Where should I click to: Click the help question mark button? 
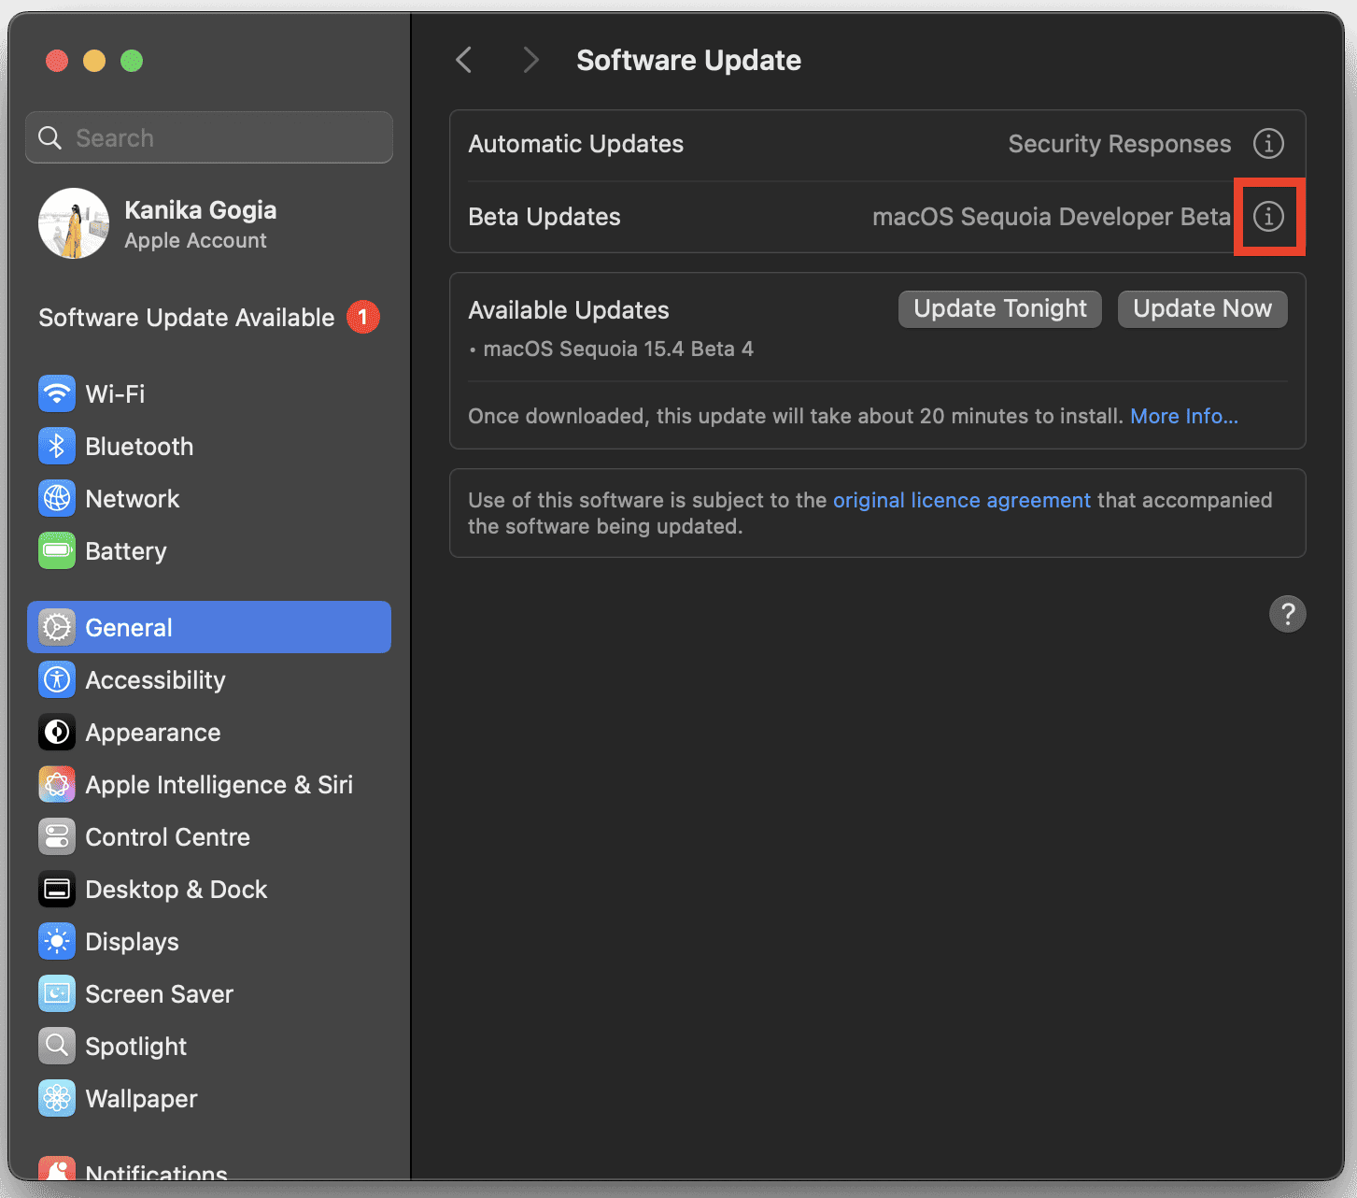point(1287,614)
